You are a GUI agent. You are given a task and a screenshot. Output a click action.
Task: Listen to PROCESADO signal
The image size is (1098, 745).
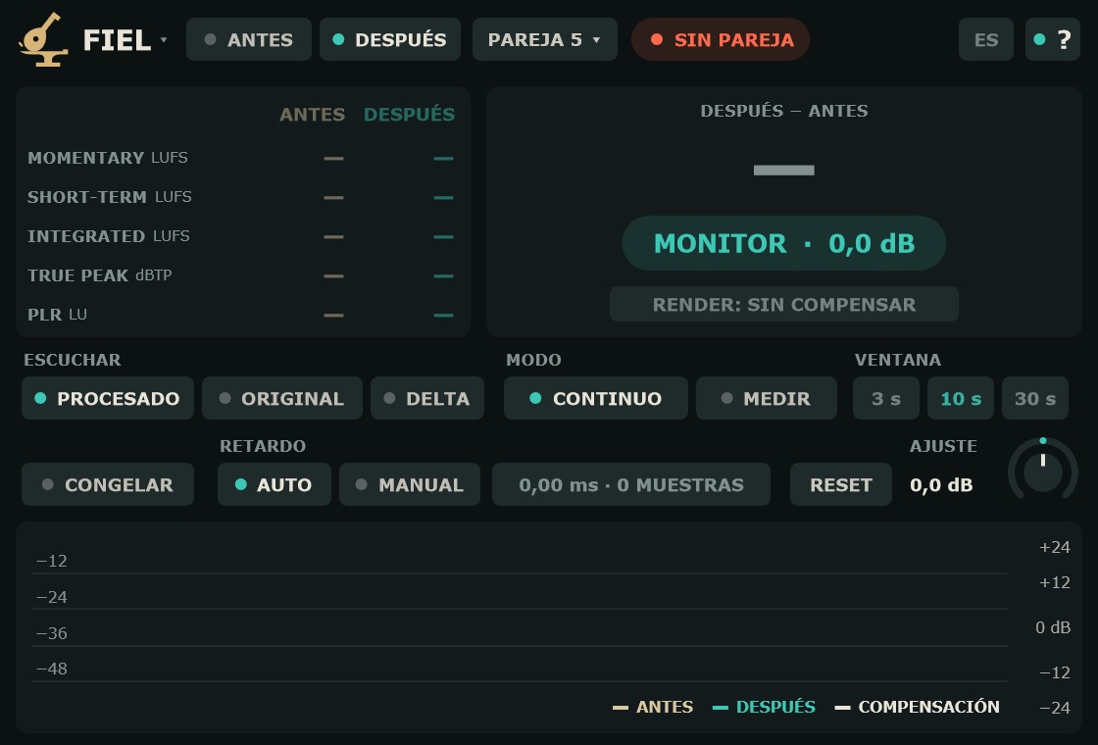tap(108, 398)
